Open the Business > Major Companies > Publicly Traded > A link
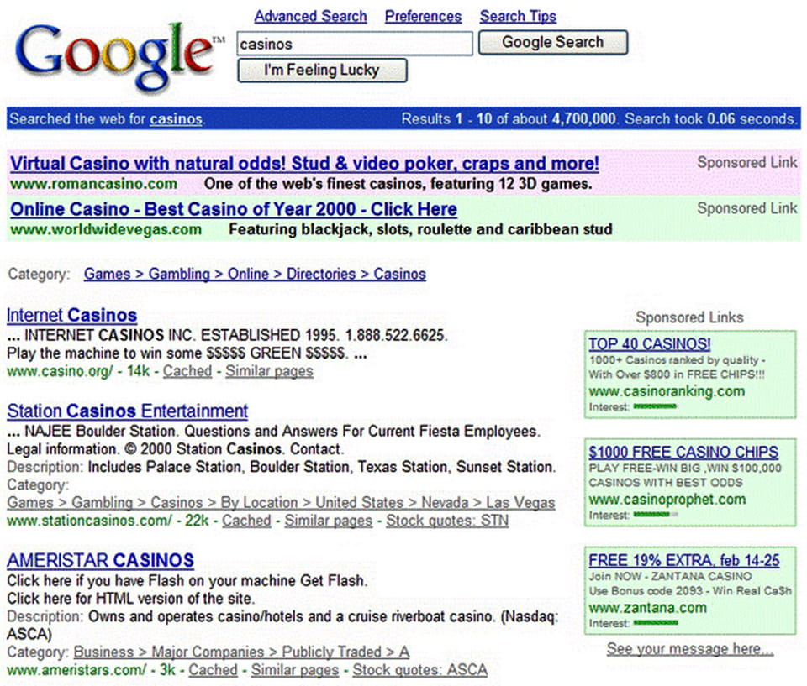 241,652
